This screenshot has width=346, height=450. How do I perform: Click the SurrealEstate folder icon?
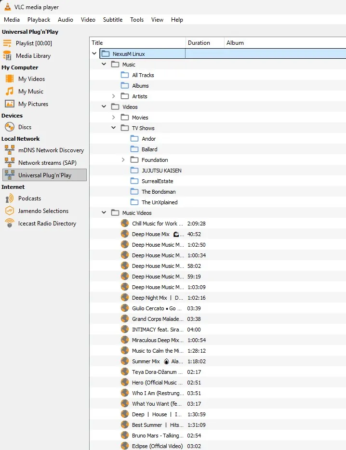click(134, 181)
